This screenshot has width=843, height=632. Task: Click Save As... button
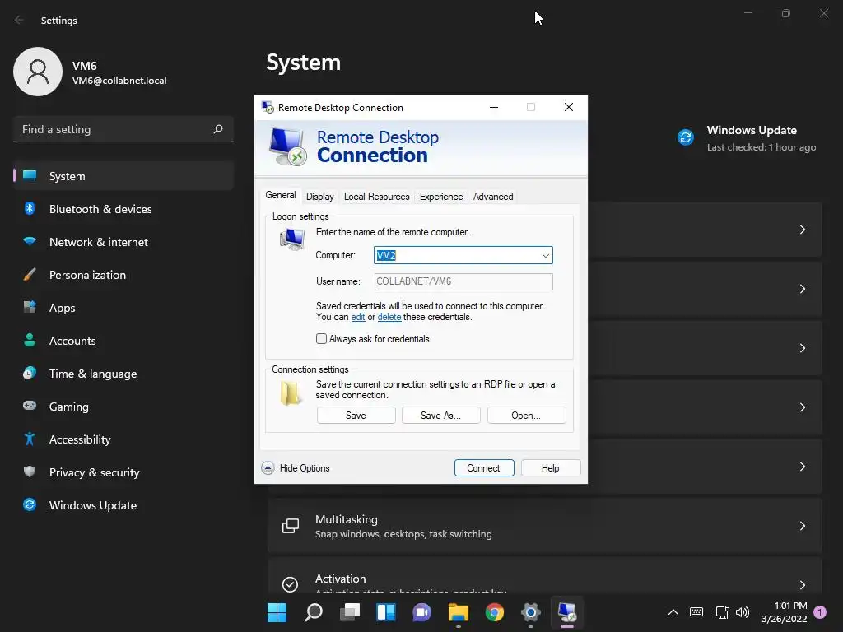click(x=441, y=416)
